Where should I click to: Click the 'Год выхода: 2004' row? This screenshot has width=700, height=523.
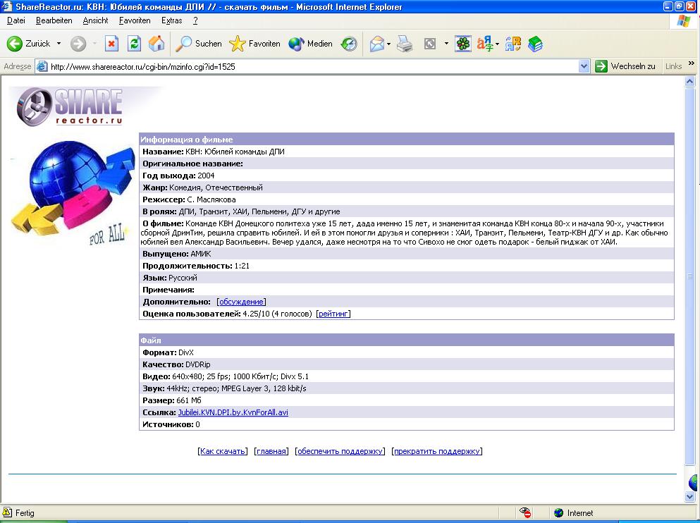point(406,176)
